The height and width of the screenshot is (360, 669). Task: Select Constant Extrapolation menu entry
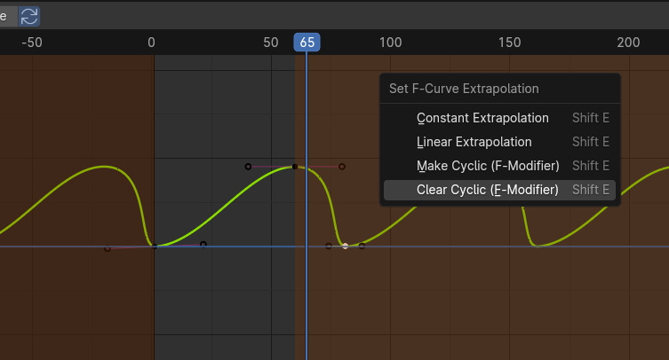(x=499, y=118)
